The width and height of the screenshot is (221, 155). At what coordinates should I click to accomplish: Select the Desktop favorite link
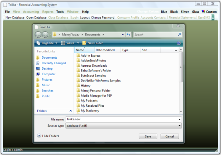(x=47, y=69)
